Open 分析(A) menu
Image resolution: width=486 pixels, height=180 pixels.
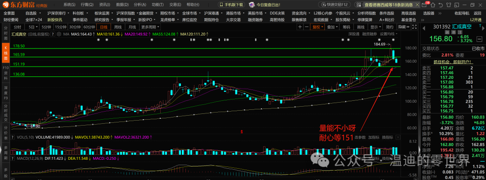(x=140, y=4)
